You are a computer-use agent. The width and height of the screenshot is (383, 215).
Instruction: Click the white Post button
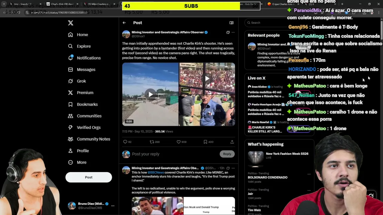click(x=89, y=177)
